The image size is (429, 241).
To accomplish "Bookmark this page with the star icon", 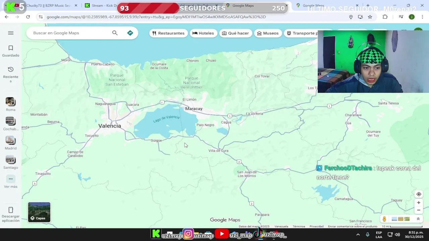I will [370, 17].
